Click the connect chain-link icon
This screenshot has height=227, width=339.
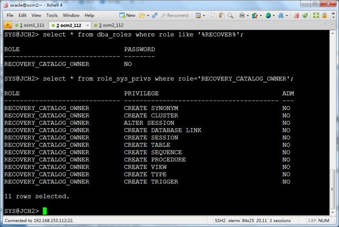pos(154,15)
